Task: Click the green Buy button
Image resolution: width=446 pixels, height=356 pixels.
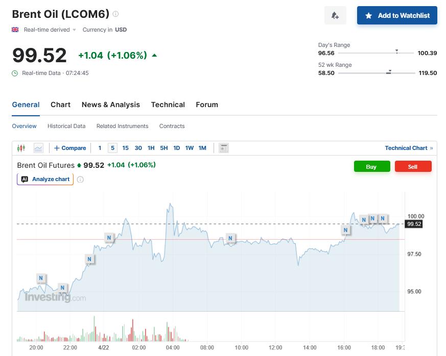Action: [371, 167]
